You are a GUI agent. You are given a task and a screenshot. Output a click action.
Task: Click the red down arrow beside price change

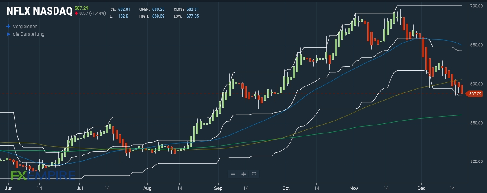click(x=76, y=13)
